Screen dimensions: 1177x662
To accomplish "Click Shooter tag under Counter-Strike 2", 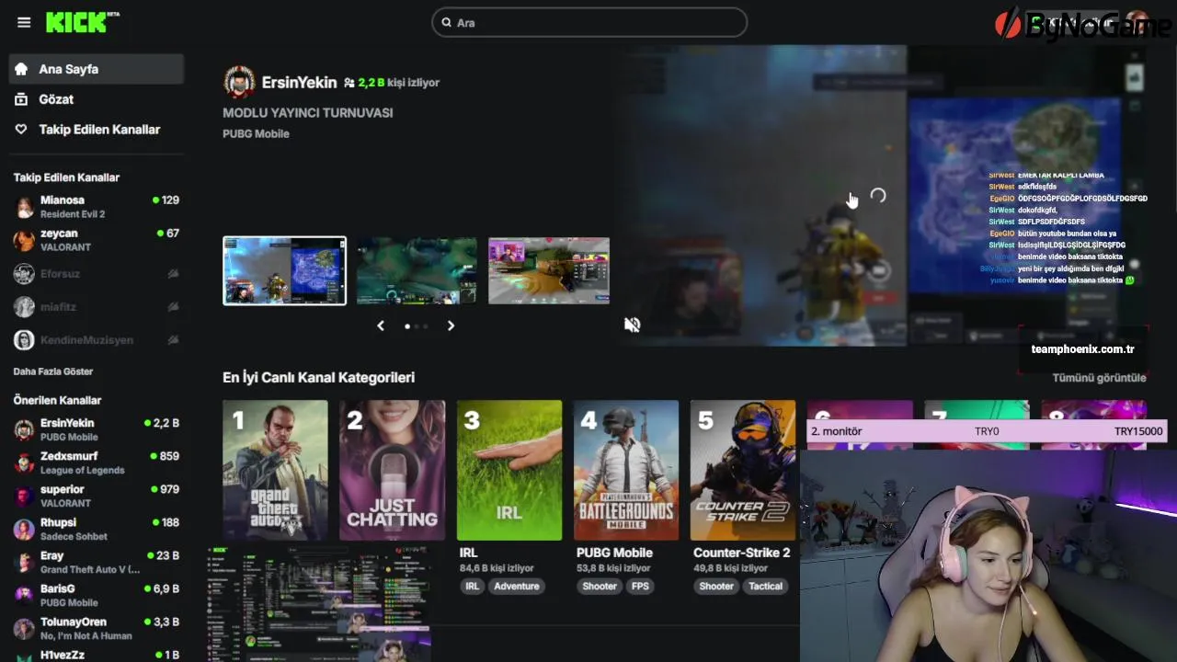I will point(716,586).
